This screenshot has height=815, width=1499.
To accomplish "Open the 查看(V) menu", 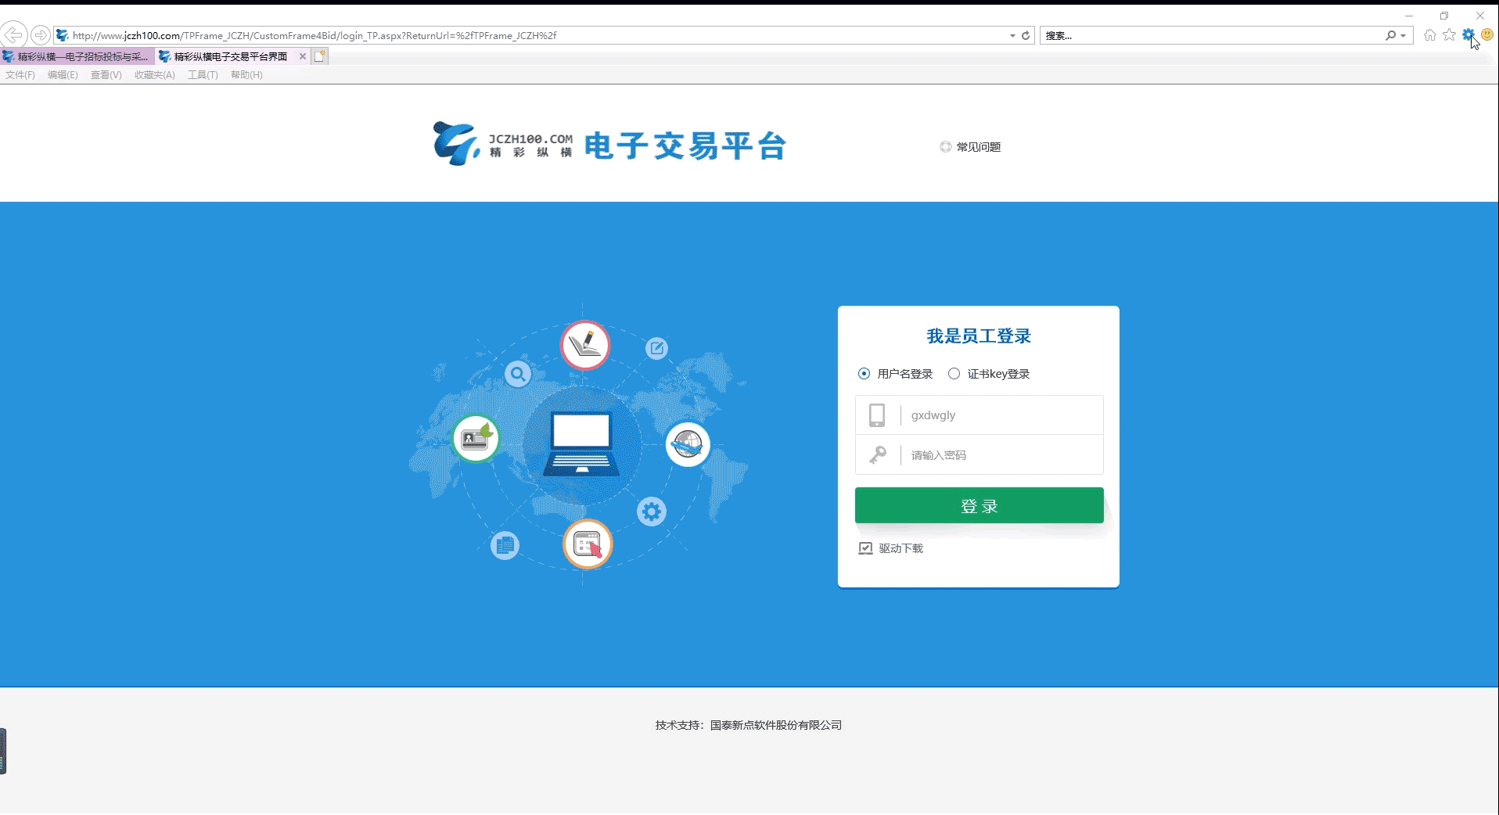I will pyautogui.click(x=106, y=75).
